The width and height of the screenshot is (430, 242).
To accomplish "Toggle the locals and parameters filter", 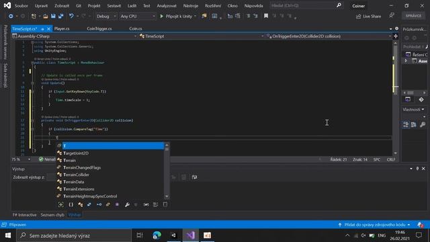I will click(x=146, y=204).
